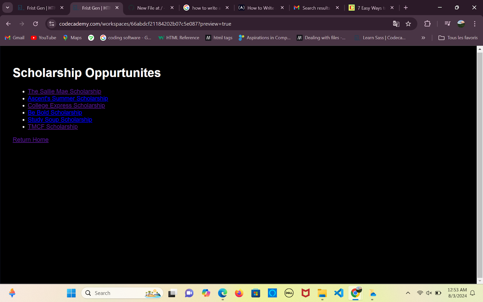Switch to the New File at tab
Screen dimensions: 483x302
151,8
